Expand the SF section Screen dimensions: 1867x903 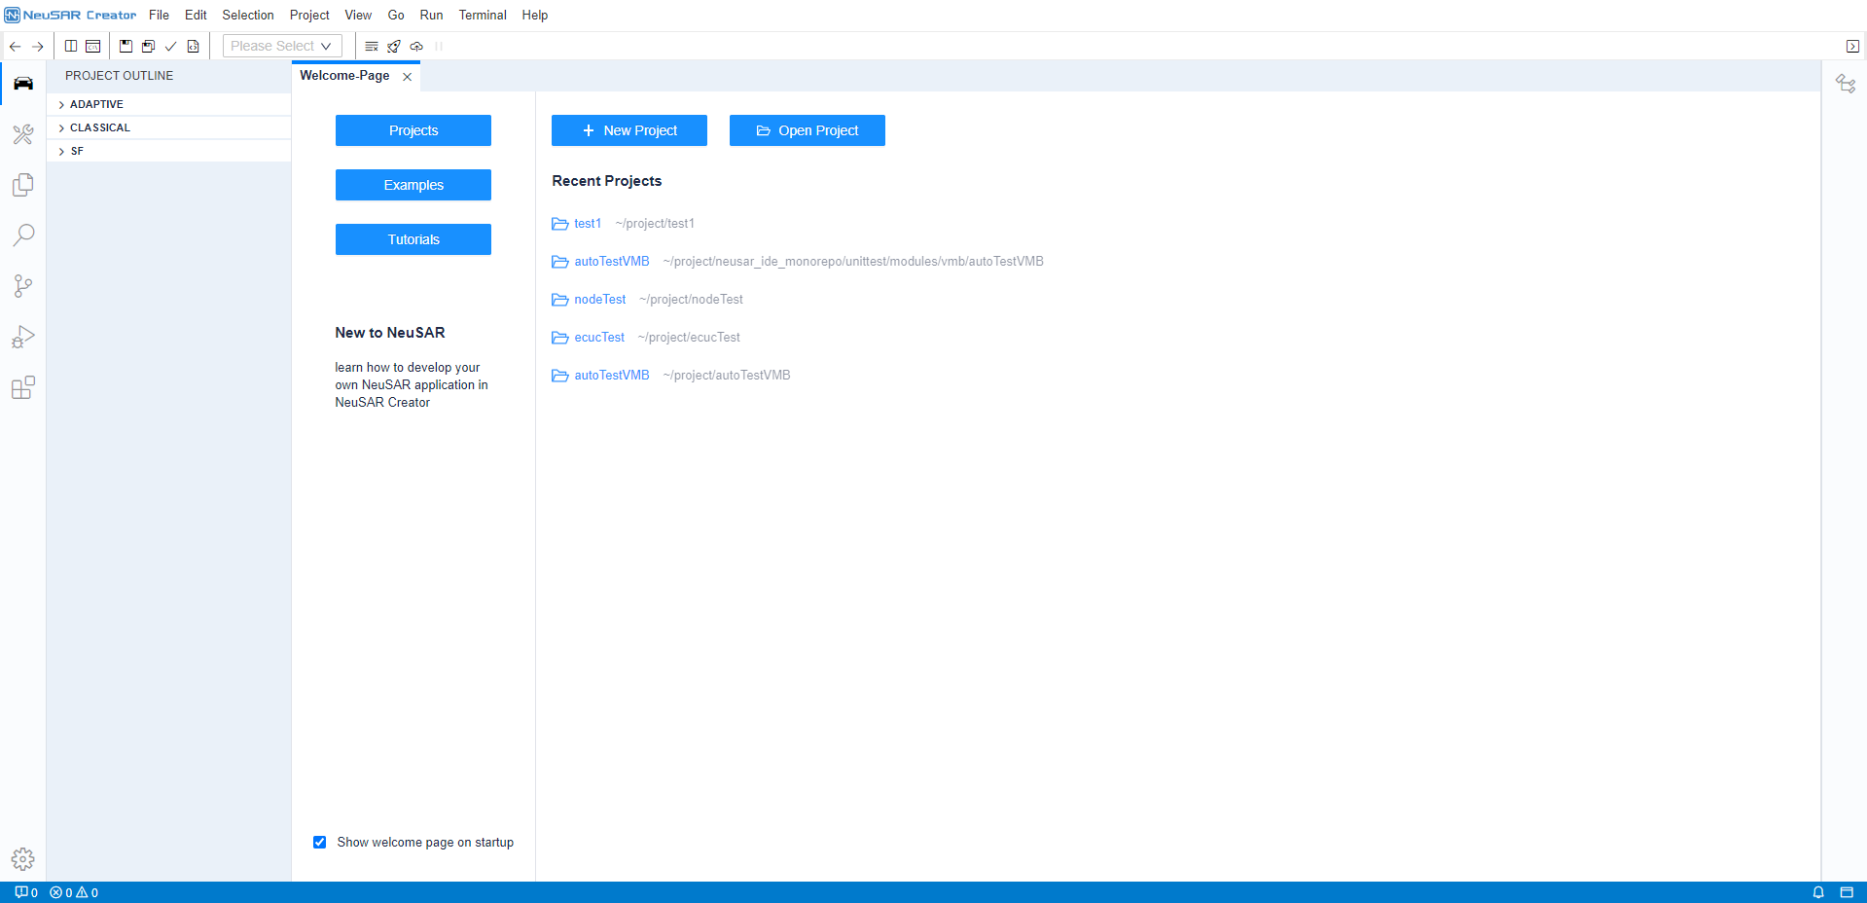(77, 151)
